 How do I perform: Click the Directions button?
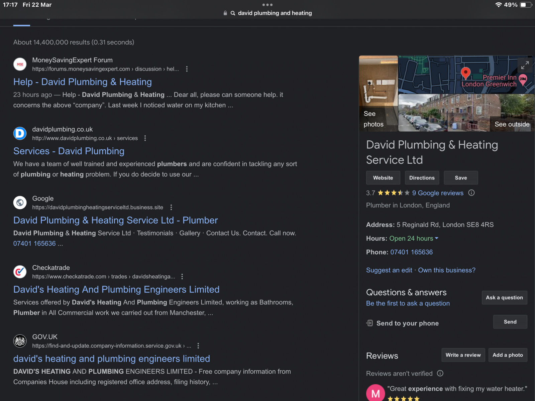pos(422,178)
